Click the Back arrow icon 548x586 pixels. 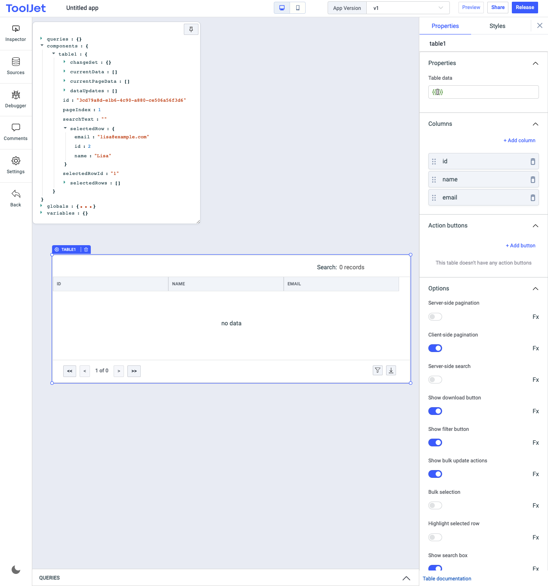(x=16, y=194)
